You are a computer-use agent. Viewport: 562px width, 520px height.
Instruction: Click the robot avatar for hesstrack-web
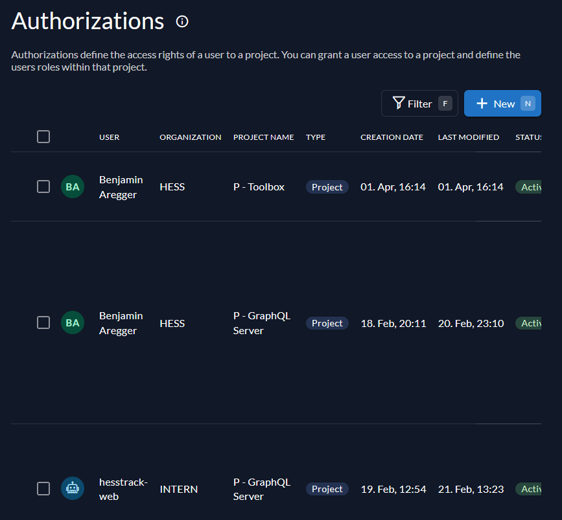73,489
